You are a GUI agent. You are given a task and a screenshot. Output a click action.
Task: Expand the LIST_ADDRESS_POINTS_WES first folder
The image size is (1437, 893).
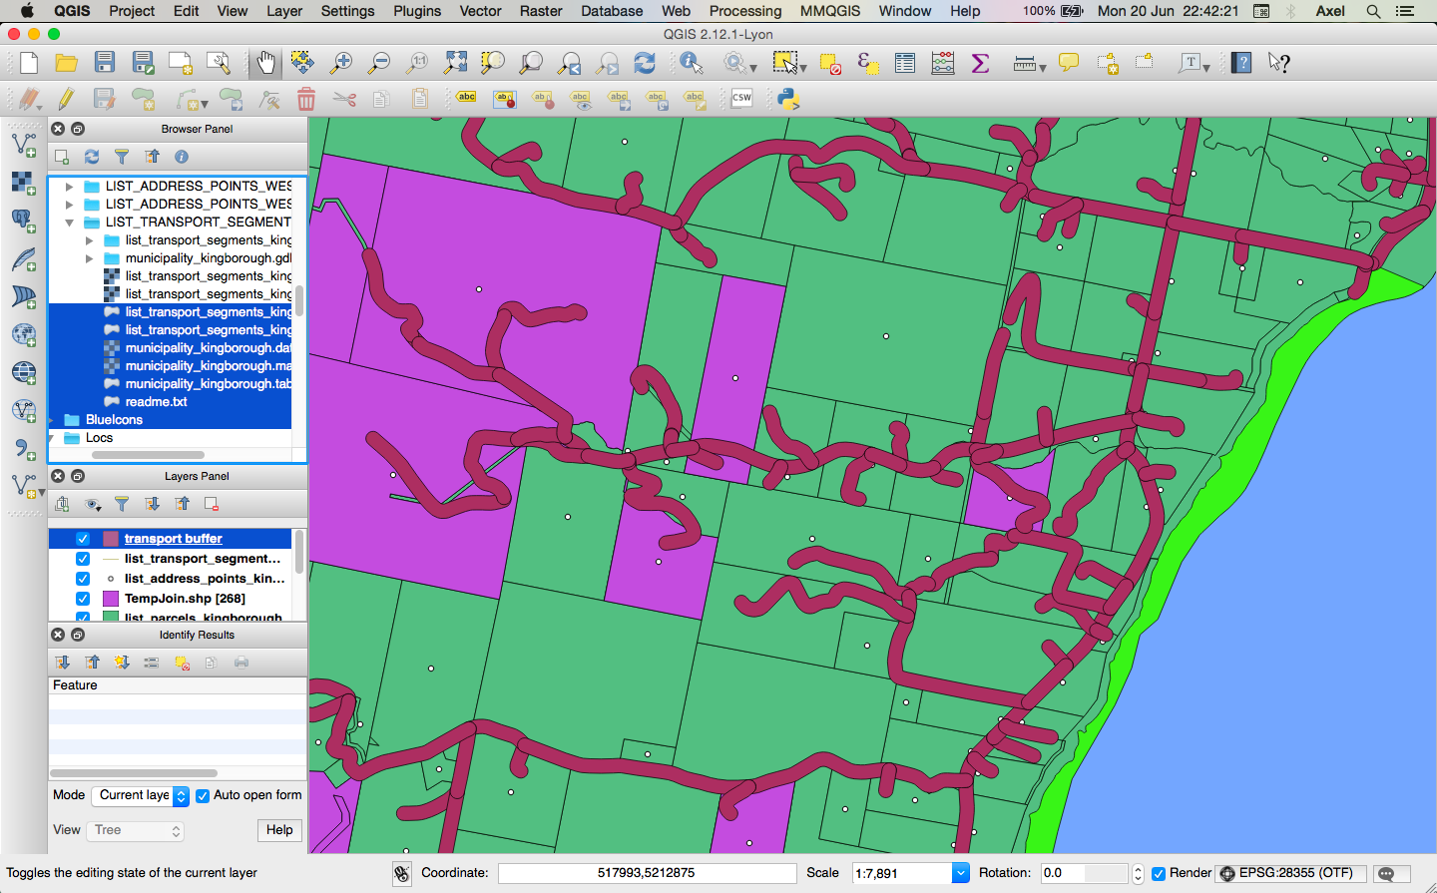coord(69,187)
